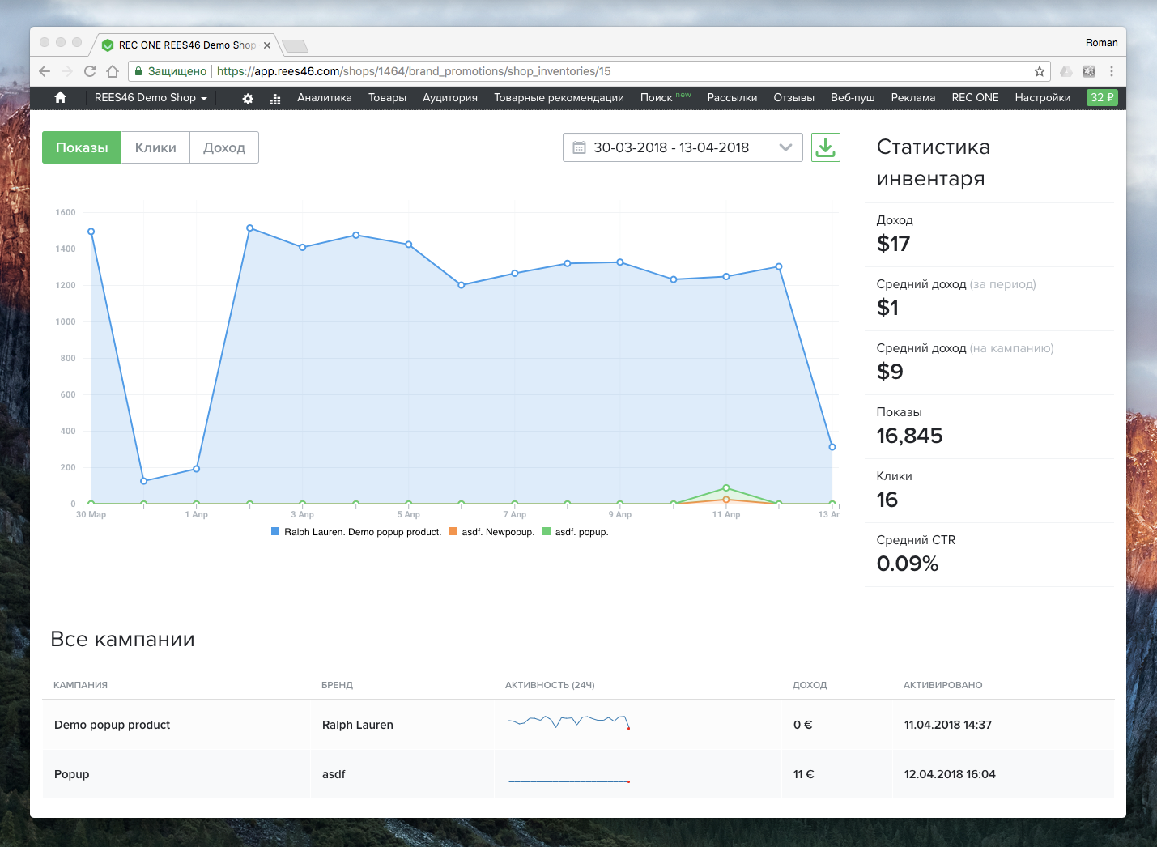Bookmark page with the star icon
The height and width of the screenshot is (847, 1157).
(1040, 71)
